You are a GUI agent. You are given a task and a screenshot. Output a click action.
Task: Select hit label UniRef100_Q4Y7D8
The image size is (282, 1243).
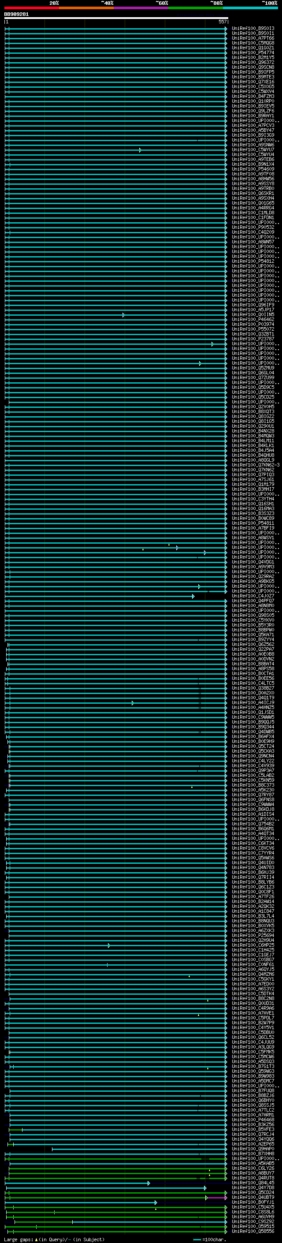coord(252,1188)
